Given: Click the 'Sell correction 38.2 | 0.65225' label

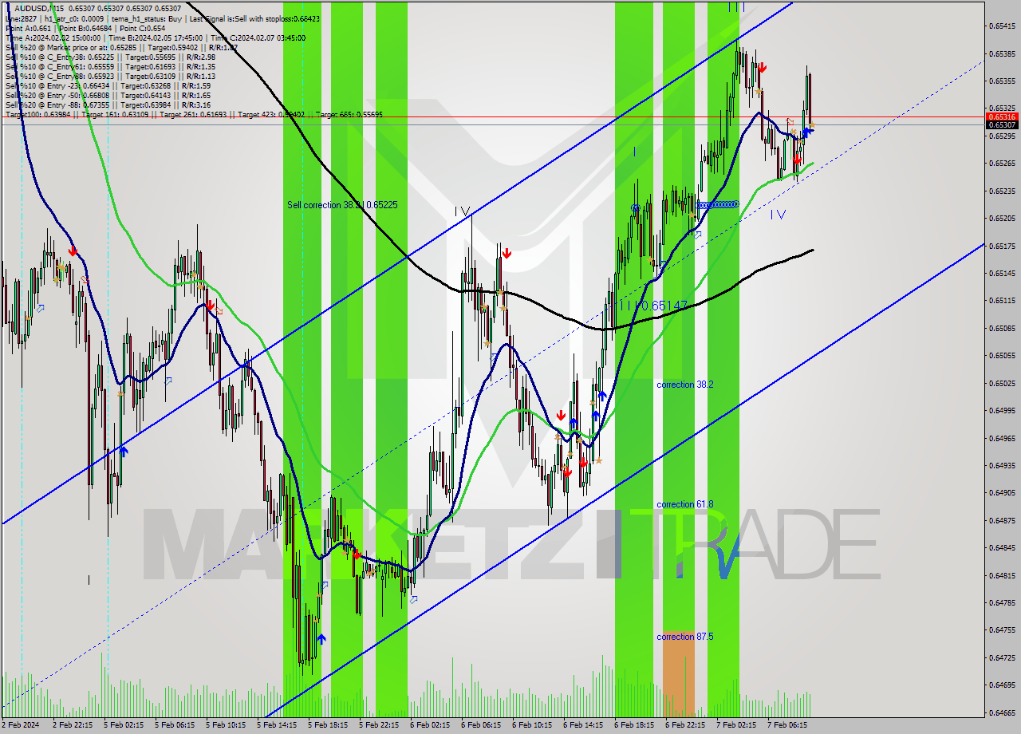Looking at the screenshot, I should pos(342,205).
